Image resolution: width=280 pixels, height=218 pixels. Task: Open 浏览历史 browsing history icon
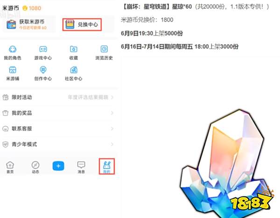tap(104, 49)
